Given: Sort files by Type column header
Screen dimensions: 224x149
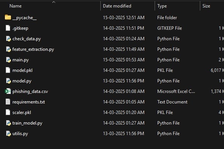Looking at the screenshot, I should tap(162, 6).
